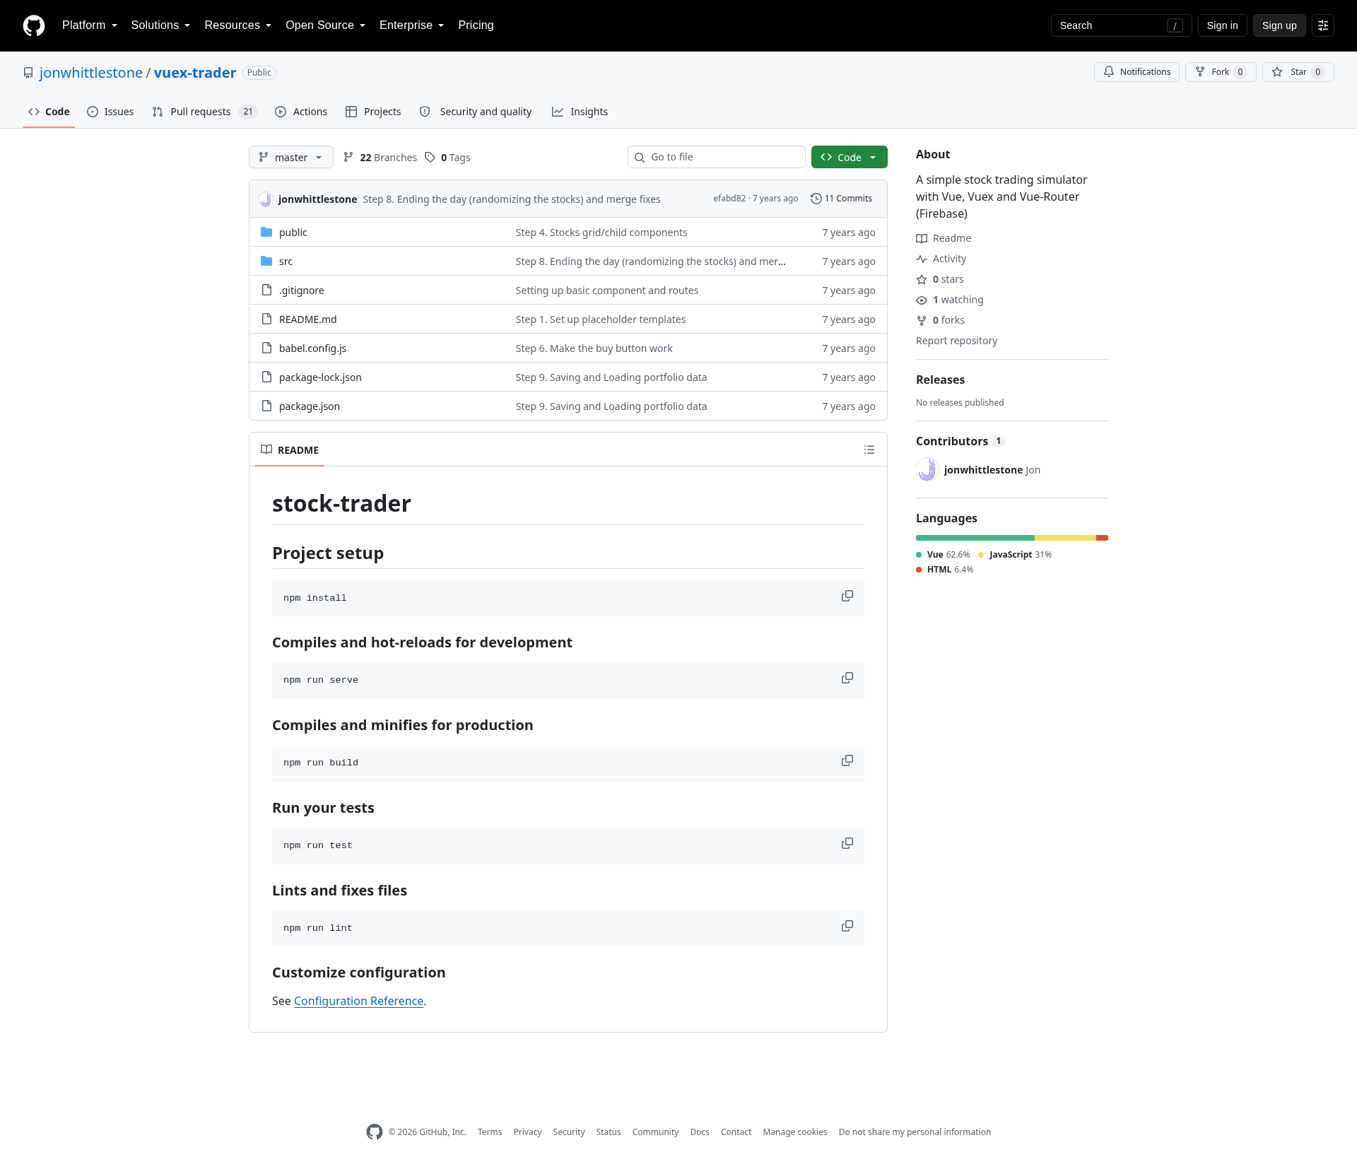Open the vuex-trader repository link
Viewport: 1357px width, 1169px height.
195,73
